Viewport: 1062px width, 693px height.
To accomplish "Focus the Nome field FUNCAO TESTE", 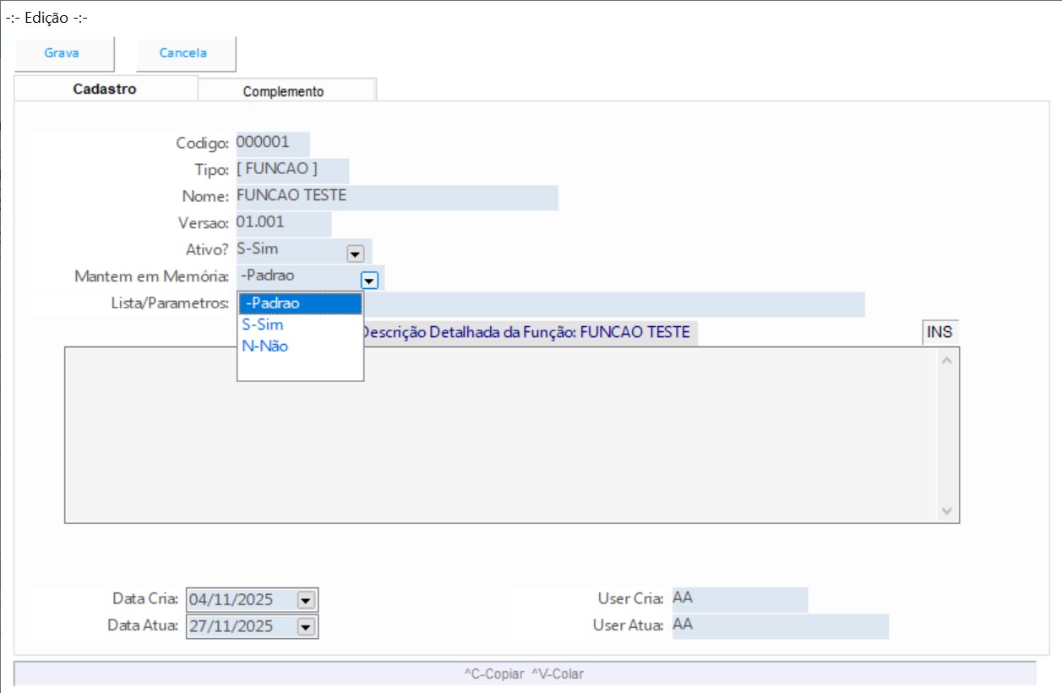I will tap(396, 196).
